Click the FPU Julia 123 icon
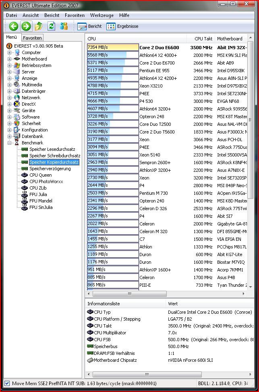Viewport: 259px width, 392px height. (x=25, y=194)
